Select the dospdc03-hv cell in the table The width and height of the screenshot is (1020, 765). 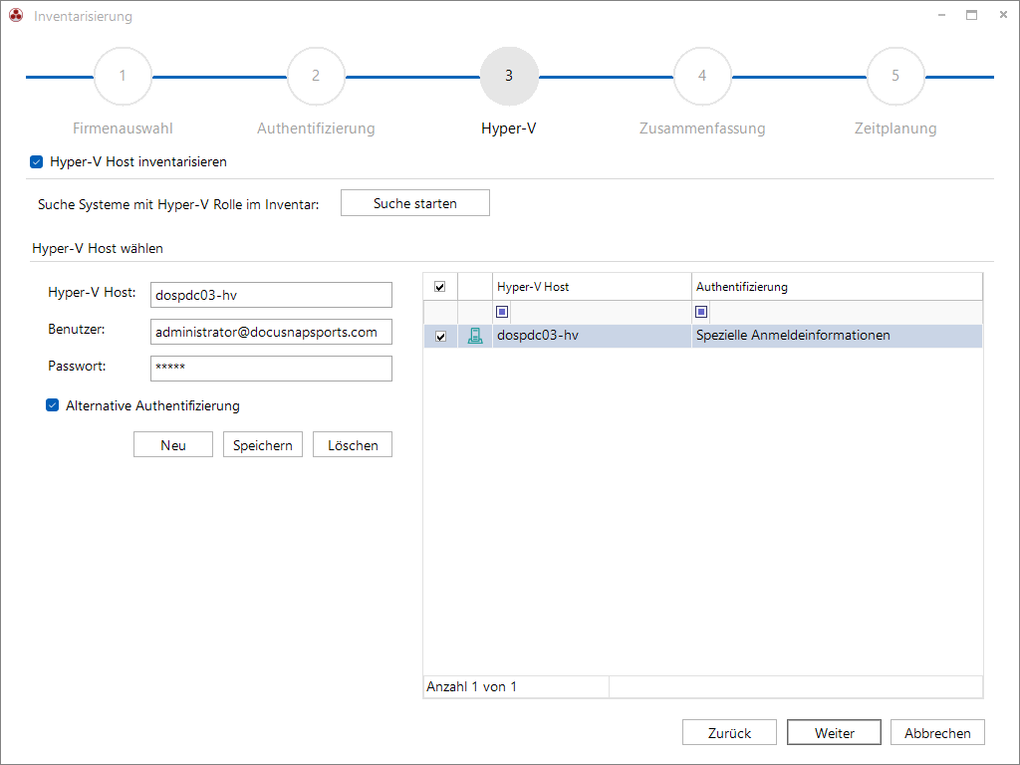592,336
